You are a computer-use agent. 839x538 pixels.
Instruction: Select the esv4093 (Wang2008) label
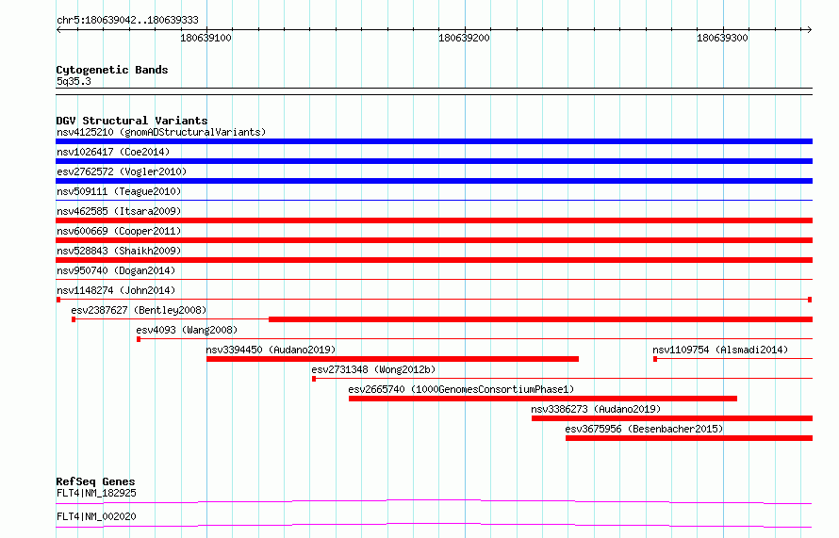(x=187, y=330)
